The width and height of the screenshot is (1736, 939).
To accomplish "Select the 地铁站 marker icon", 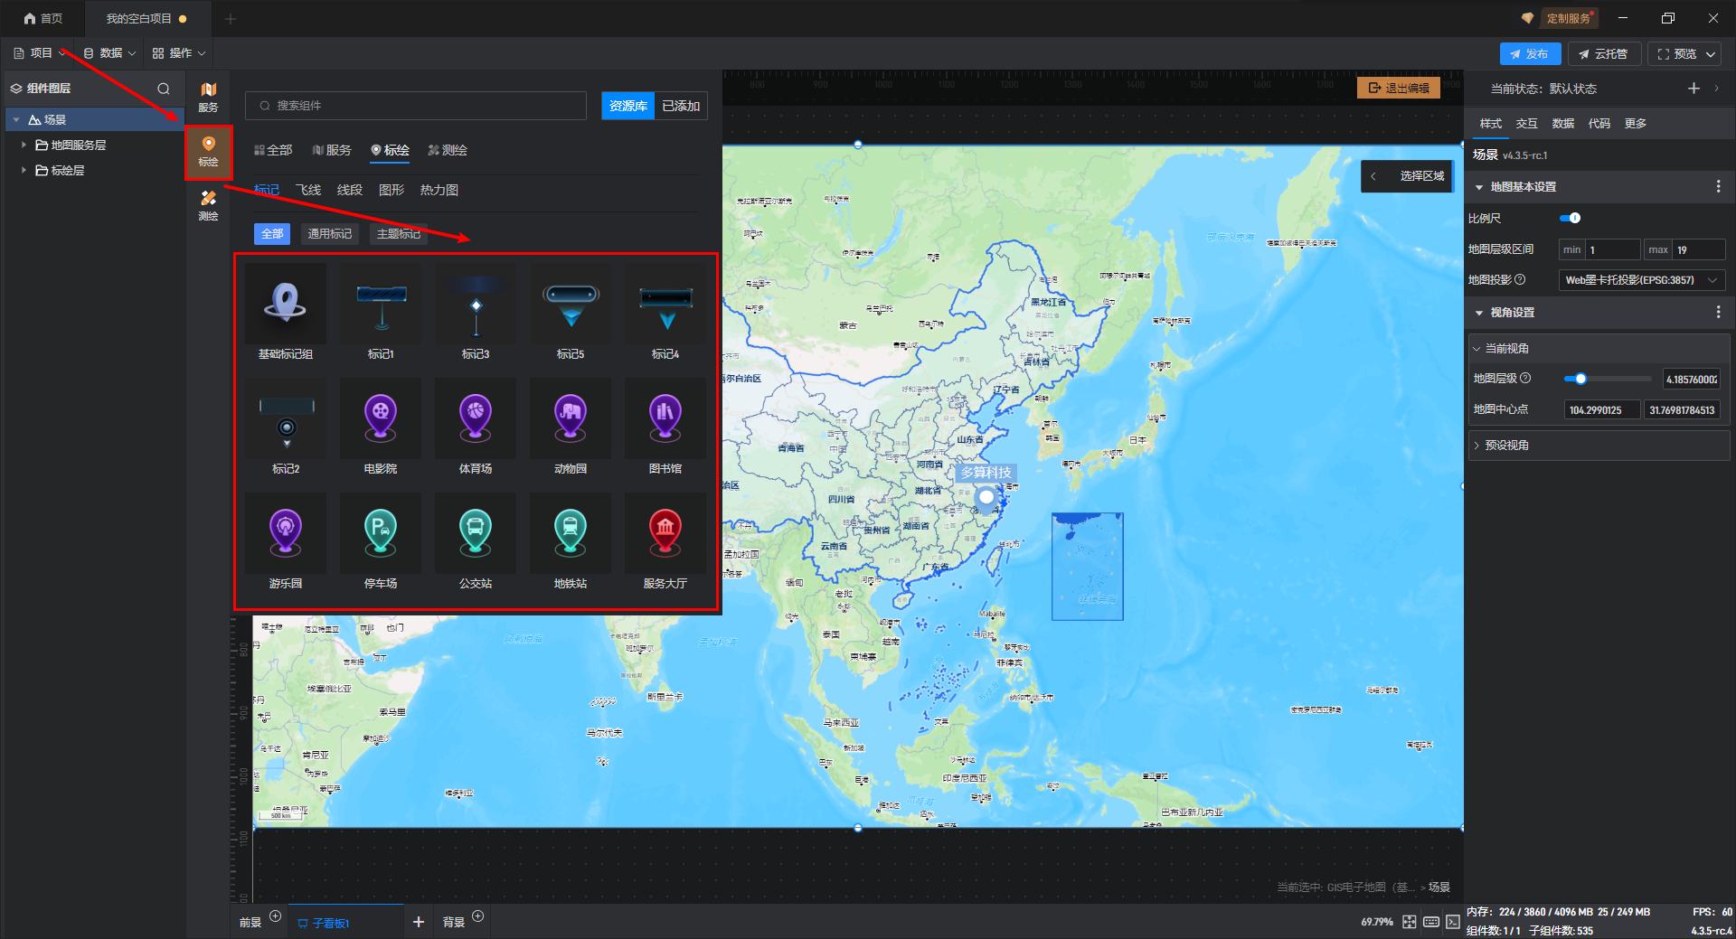I will [x=571, y=533].
